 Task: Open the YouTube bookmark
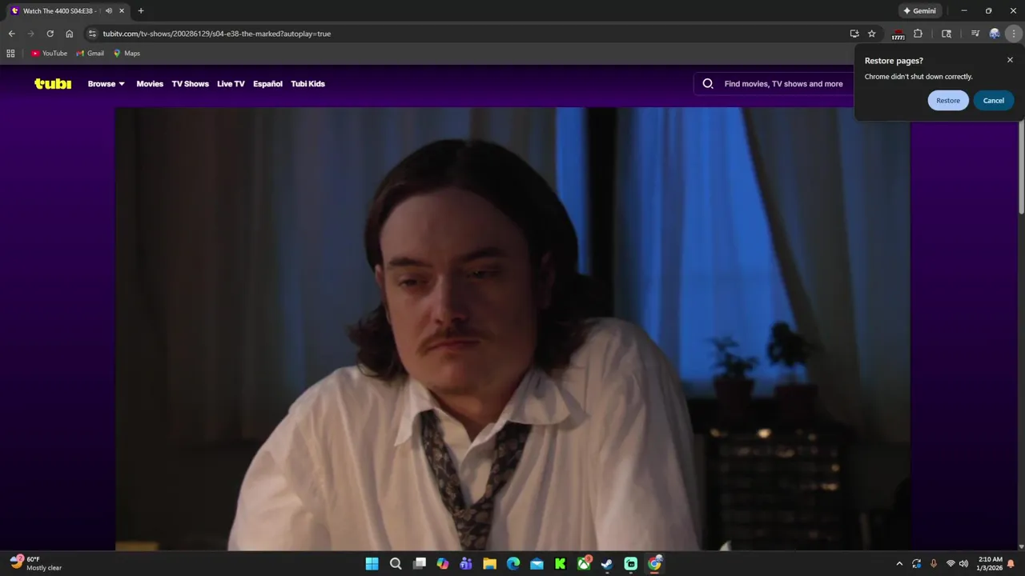[49, 54]
